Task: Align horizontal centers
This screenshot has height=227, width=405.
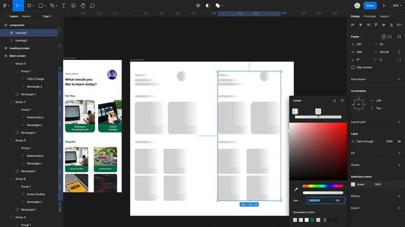Action: tap(361, 25)
